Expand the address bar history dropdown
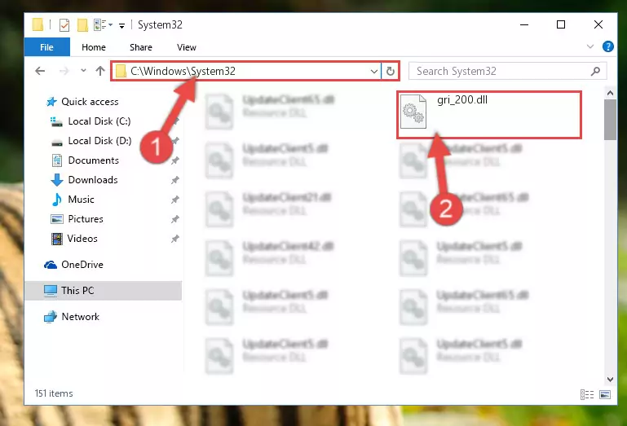The height and width of the screenshot is (426, 627). [374, 72]
